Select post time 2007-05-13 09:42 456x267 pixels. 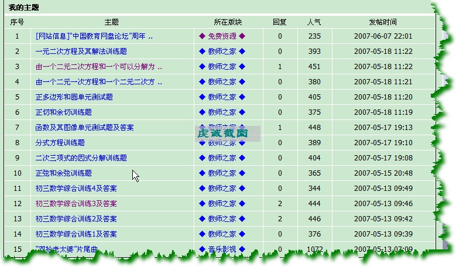coord(383,219)
